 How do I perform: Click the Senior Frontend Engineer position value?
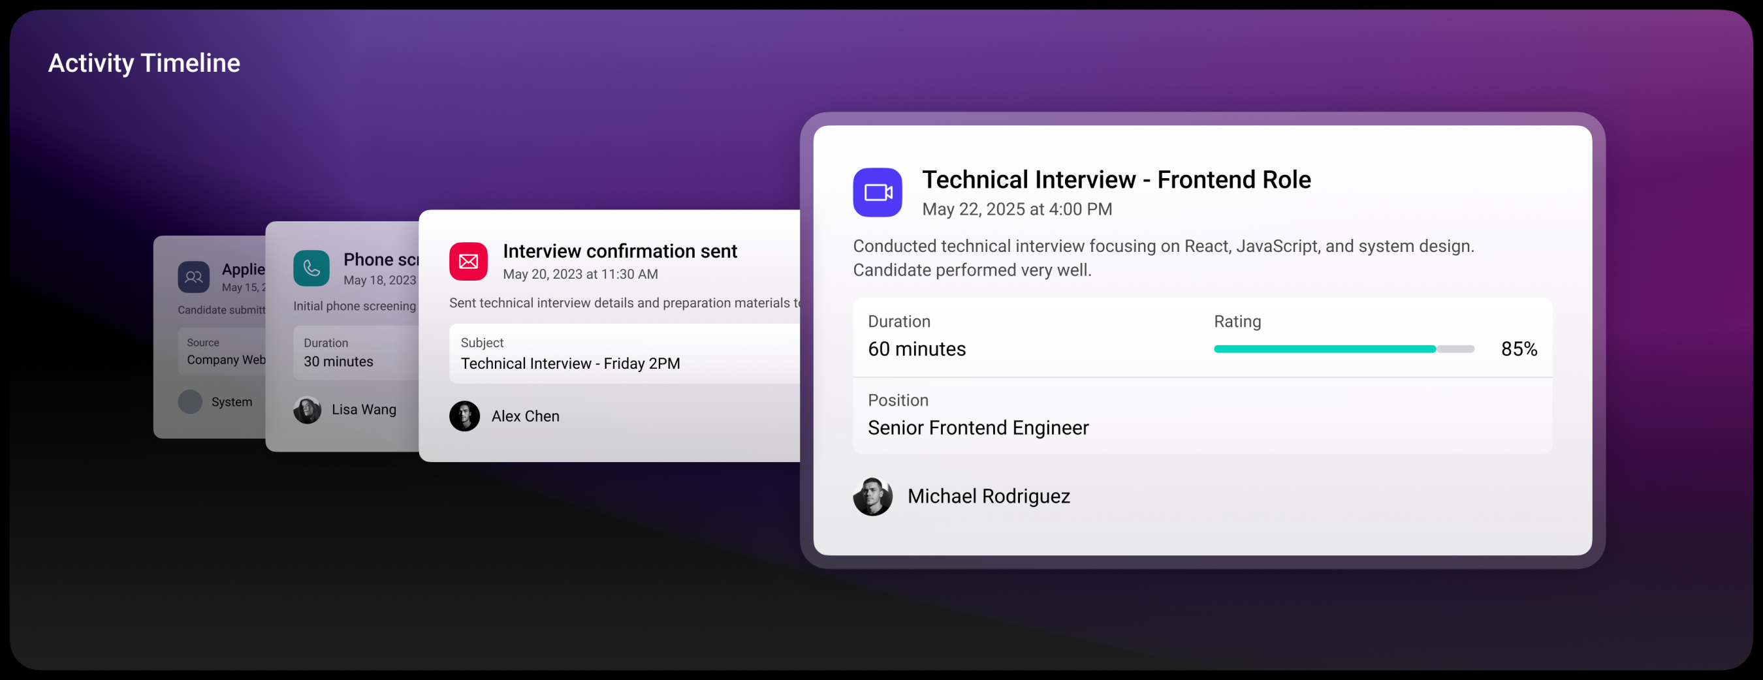978,427
